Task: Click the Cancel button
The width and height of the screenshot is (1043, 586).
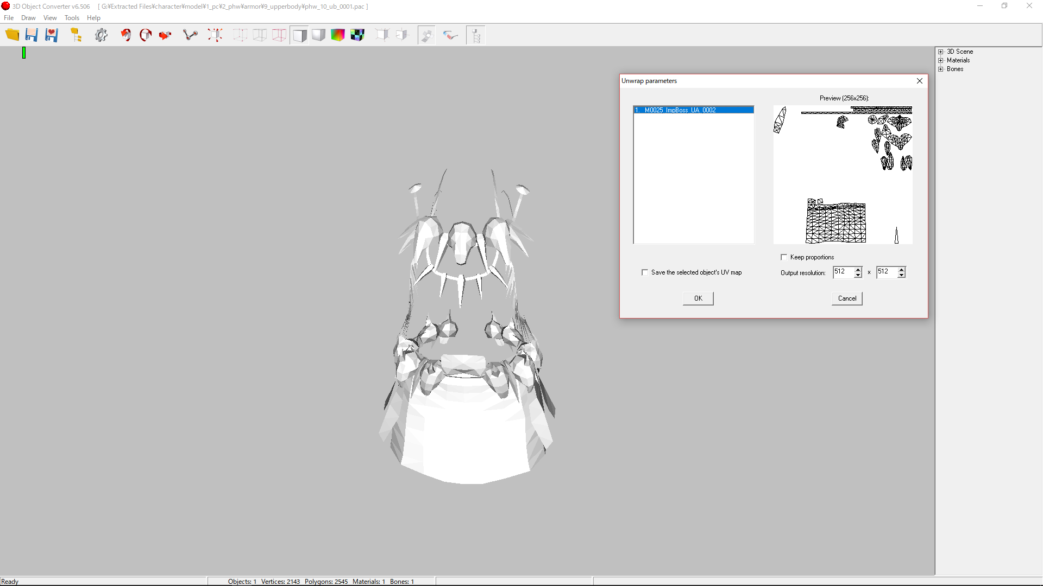Action: click(847, 298)
